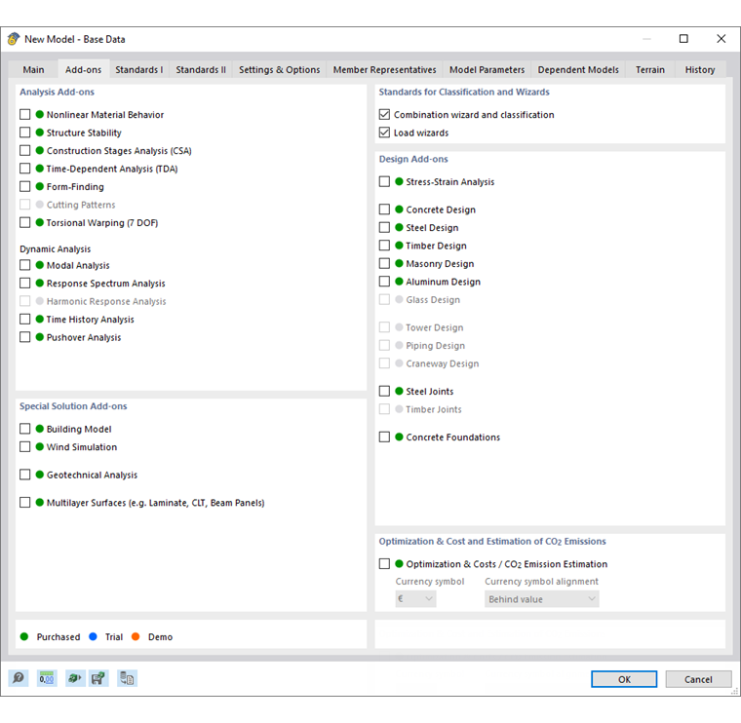The width and height of the screenshot is (741, 723).
Task: Click the Dynamic Analysis label
Action: tap(55, 248)
